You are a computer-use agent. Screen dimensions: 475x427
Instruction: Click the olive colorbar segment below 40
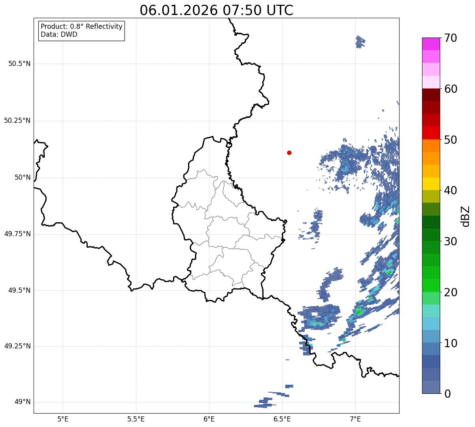(431, 197)
